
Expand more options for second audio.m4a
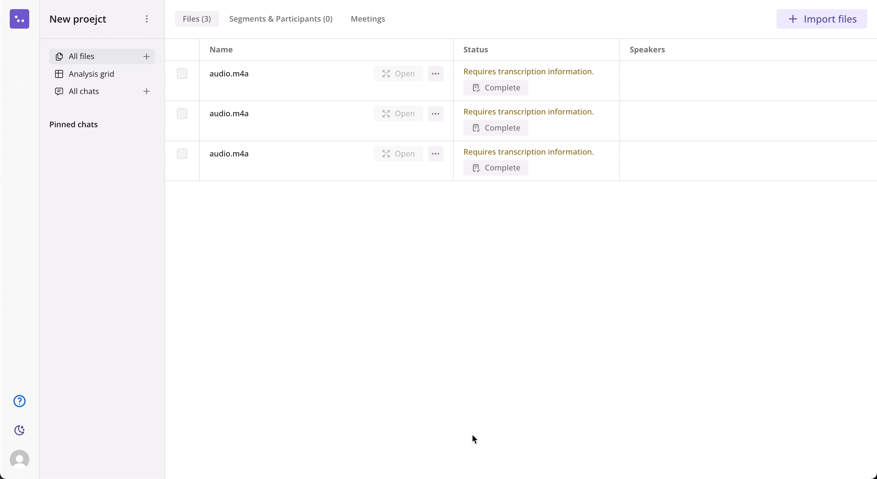coord(435,114)
